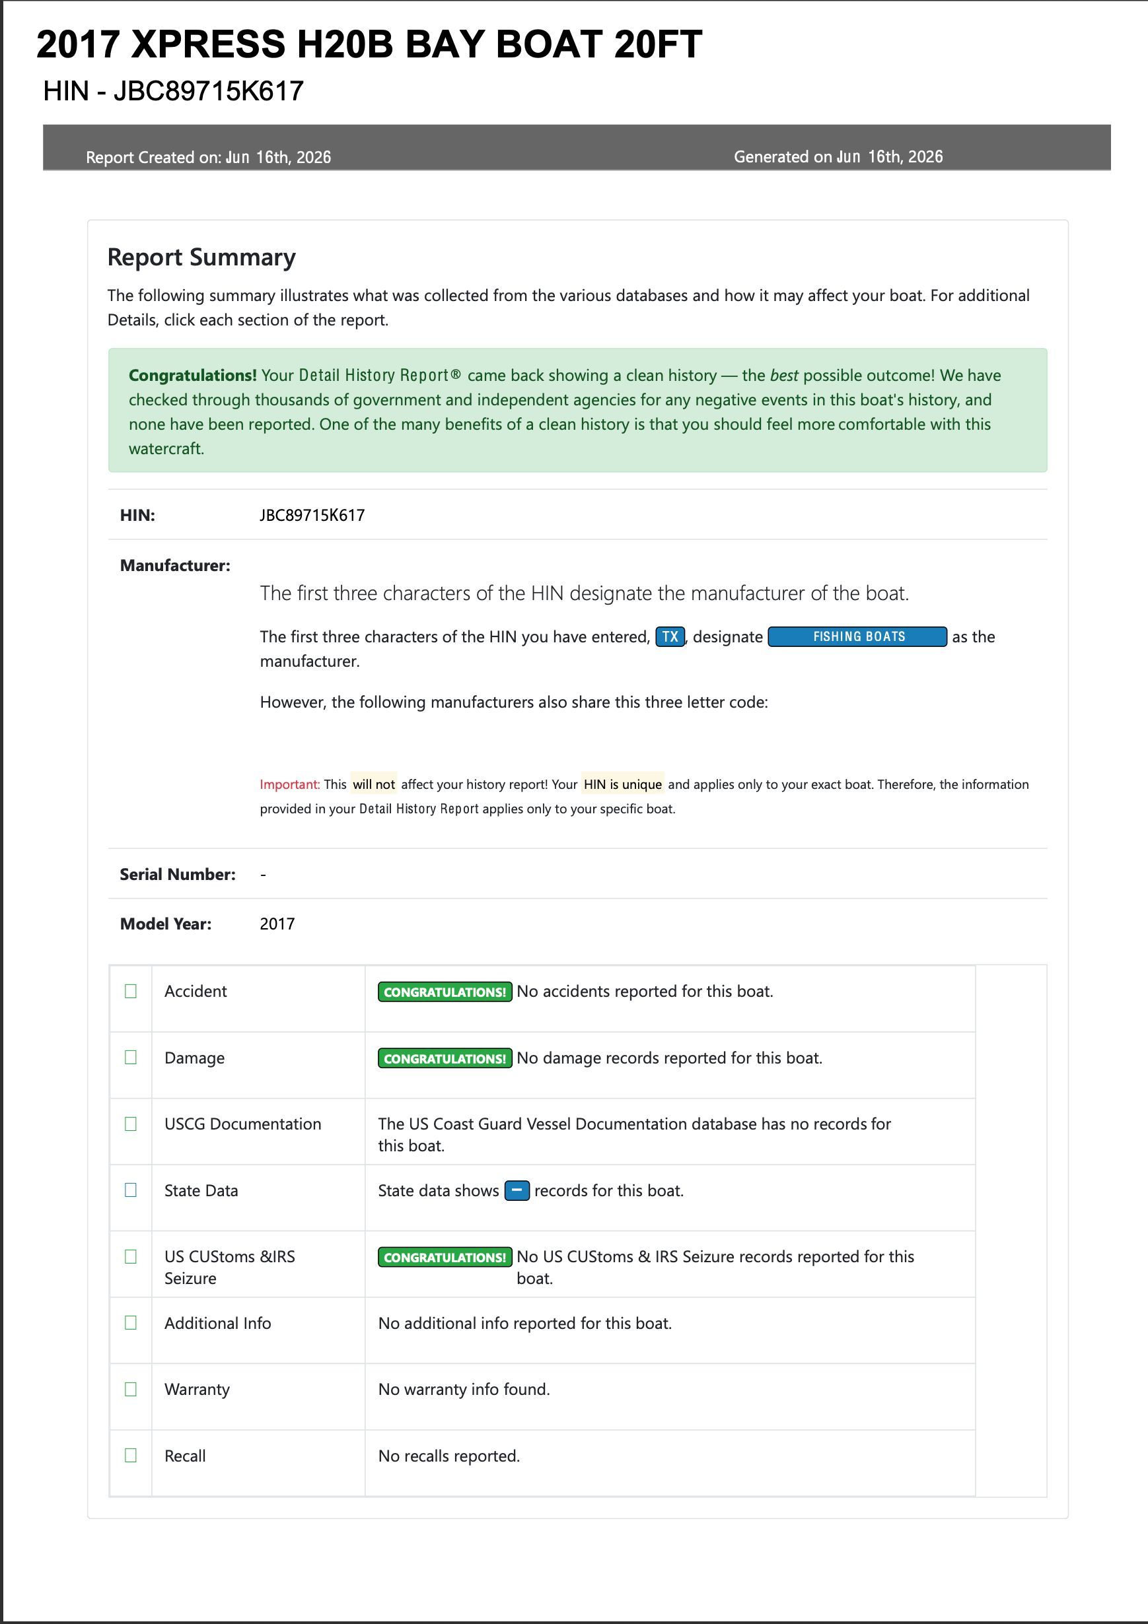The width and height of the screenshot is (1148, 1624).
Task: Click the Damage CONGRATULATIONS badge
Action: (445, 1058)
